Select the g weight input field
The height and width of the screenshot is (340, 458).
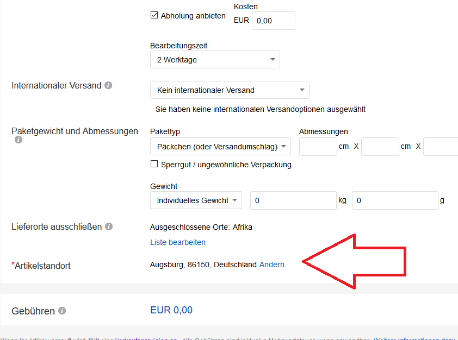(395, 200)
